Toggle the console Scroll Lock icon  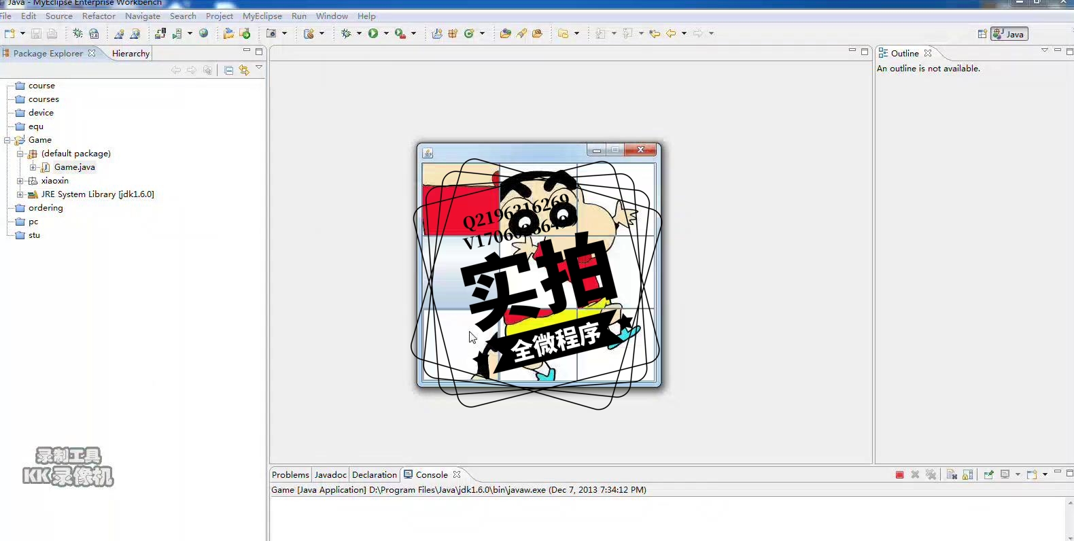tap(968, 474)
